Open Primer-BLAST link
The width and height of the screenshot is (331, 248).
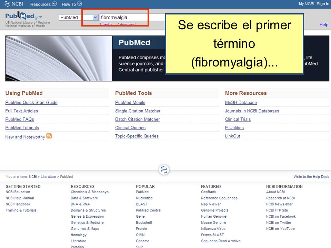(x=212, y=235)
